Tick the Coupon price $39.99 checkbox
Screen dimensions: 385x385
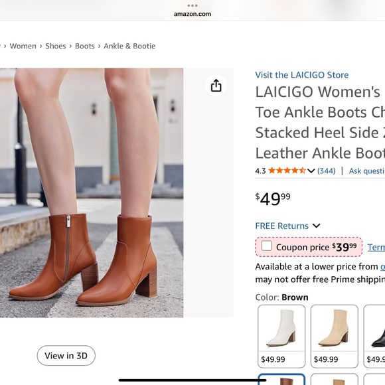click(266, 246)
